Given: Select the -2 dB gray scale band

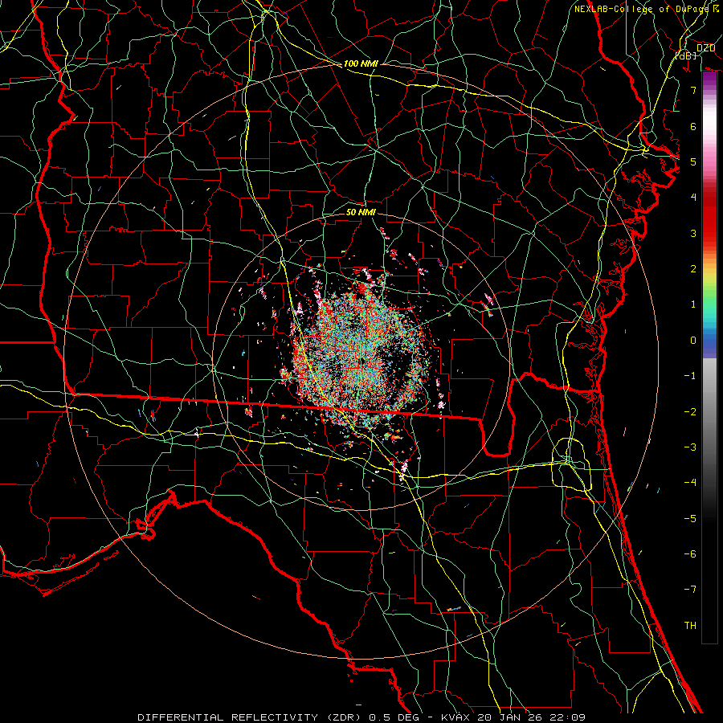Looking at the screenshot, I should coord(709,412).
